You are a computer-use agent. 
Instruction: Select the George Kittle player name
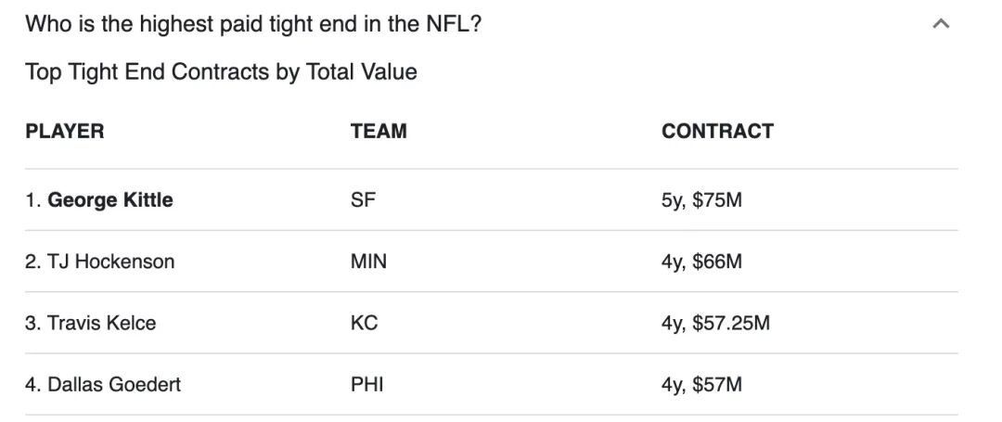click(110, 199)
